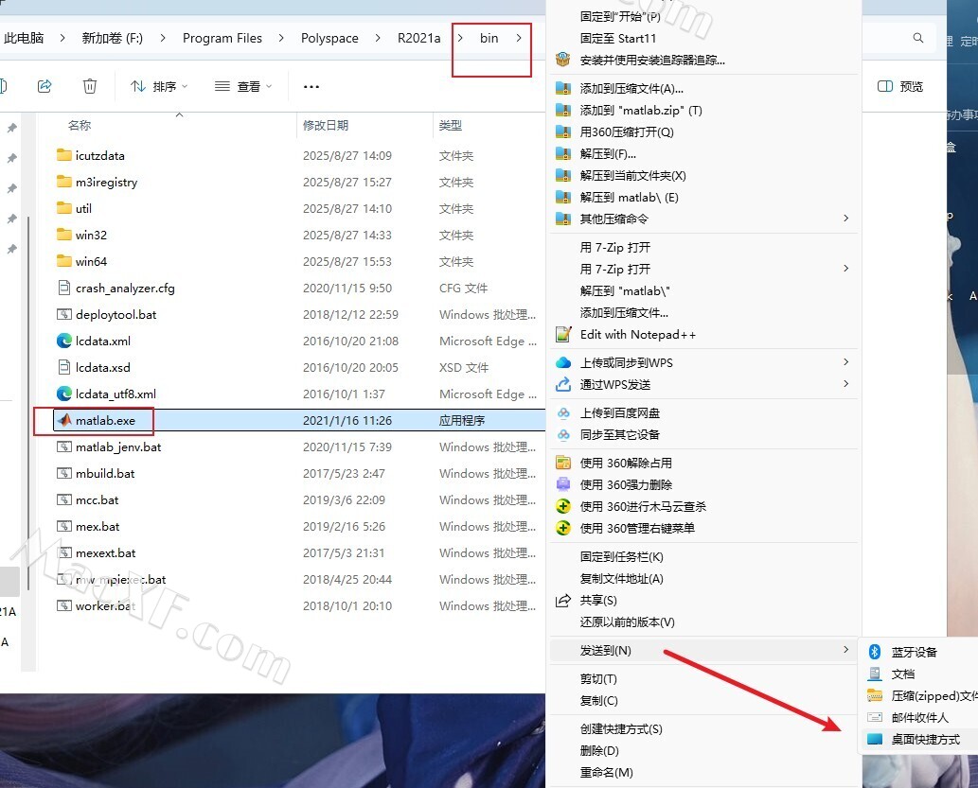This screenshot has height=788, width=978.
Task: Select the mbuild.bat file name
Action: pos(105,474)
